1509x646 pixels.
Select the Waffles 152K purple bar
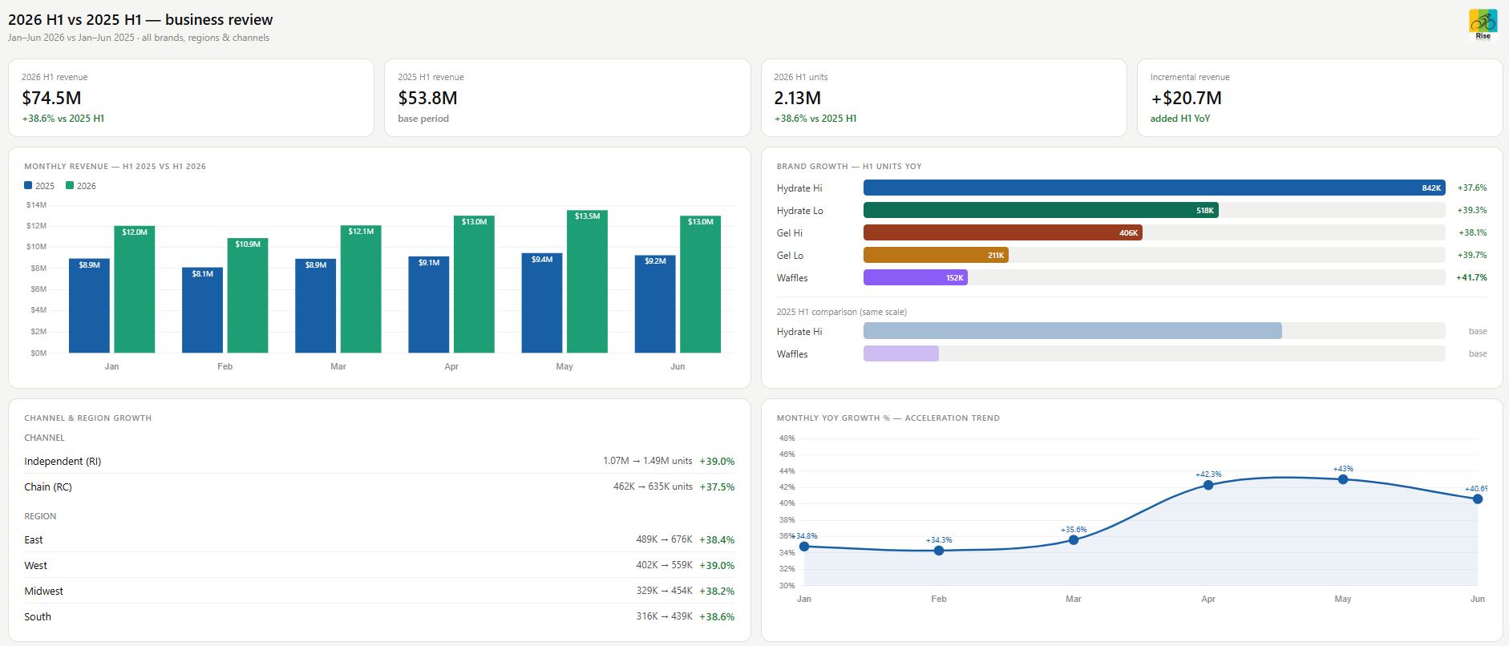pyautogui.click(x=916, y=277)
